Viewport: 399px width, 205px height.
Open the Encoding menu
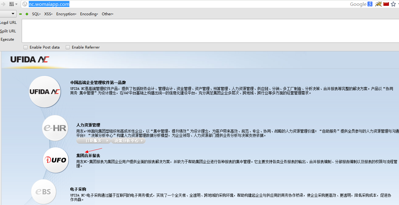tap(89, 14)
